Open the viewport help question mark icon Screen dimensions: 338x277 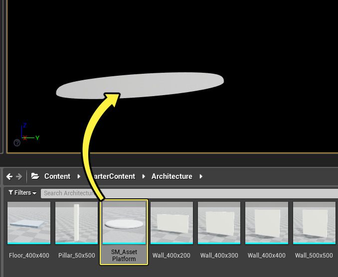click(x=17, y=142)
